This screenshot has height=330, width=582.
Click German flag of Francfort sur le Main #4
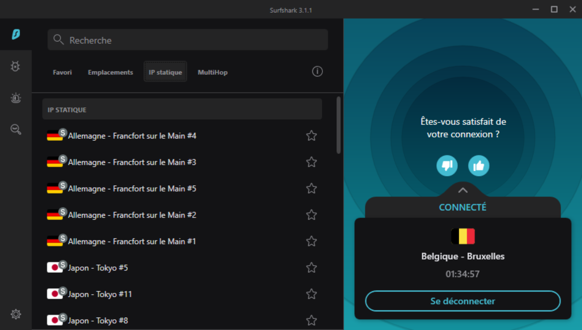[x=55, y=136]
